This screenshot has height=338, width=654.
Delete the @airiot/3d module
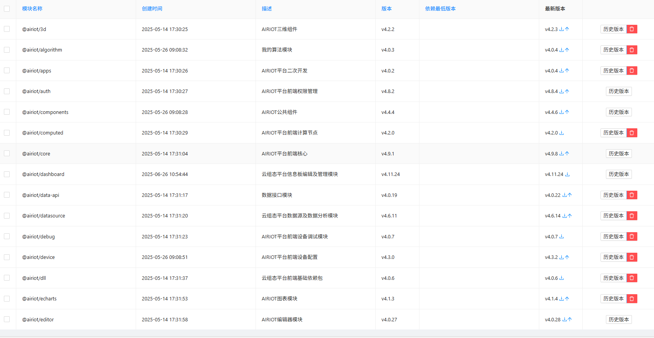(x=632, y=29)
